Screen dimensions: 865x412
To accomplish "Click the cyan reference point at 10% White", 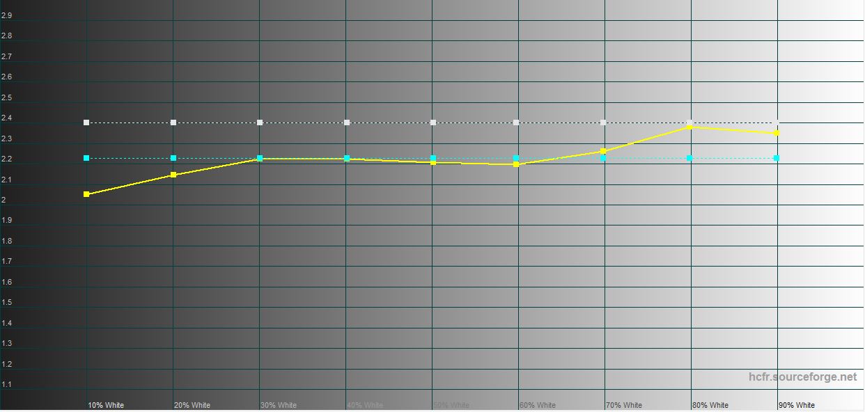I will coord(86,158).
